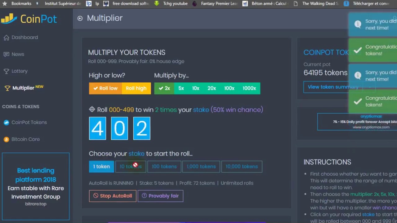
Task: Open the Béton armé bookmark
Action: (x=266, y=4)
